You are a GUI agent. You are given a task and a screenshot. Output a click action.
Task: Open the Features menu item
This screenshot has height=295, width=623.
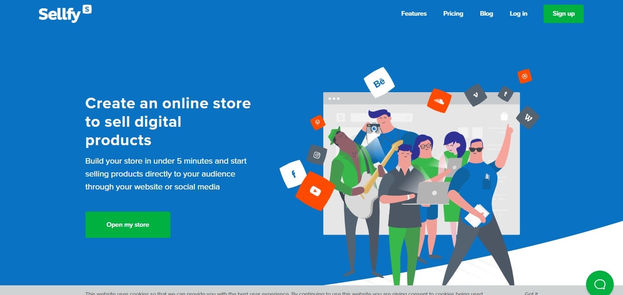[414, 14]
